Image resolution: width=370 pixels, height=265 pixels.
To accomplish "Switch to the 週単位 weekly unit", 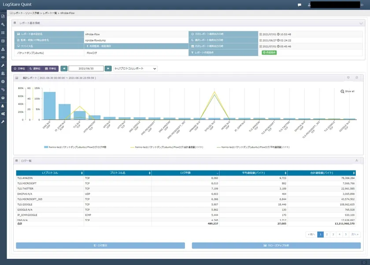I will pyautogui.click(x=35, y=69).
